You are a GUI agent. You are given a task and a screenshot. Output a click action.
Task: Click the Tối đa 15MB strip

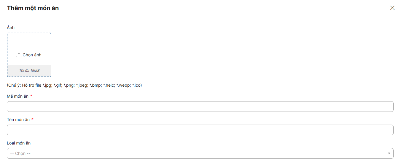pyautogui.click(x=29, y=71)
